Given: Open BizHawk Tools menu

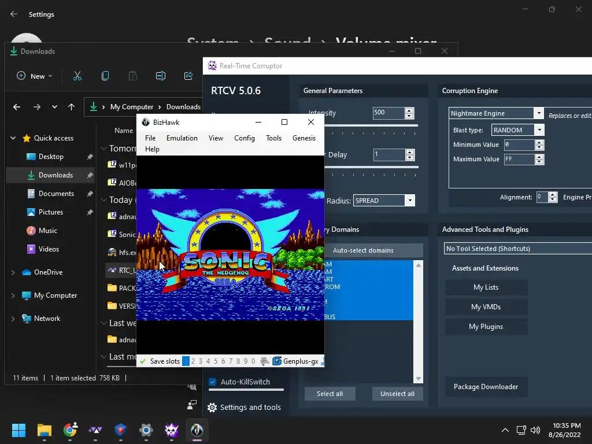Looking at the screenshot, I should 273,138.
